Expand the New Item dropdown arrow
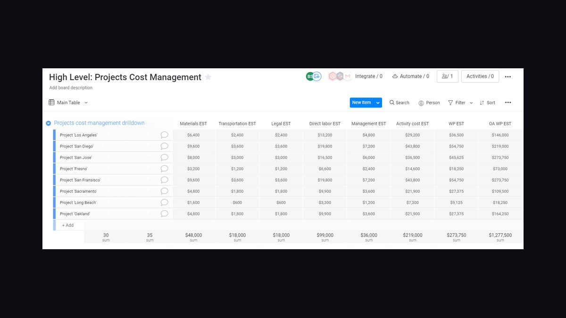This screenshot has height=318, width=566. [378, 103]
